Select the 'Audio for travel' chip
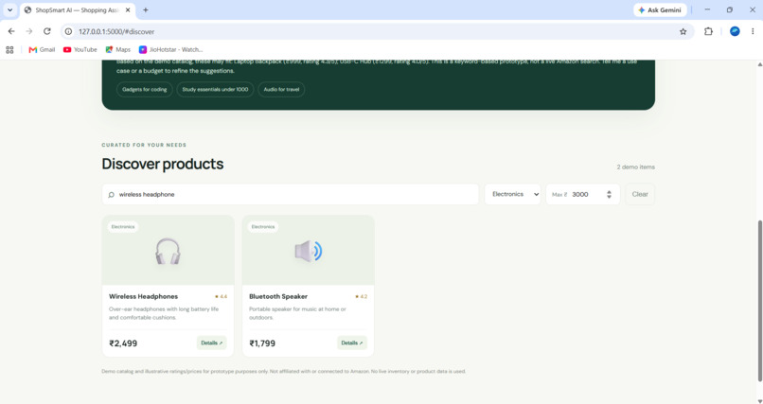 (281, 90)
